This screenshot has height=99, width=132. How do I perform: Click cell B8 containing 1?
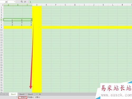pos(18,25)
